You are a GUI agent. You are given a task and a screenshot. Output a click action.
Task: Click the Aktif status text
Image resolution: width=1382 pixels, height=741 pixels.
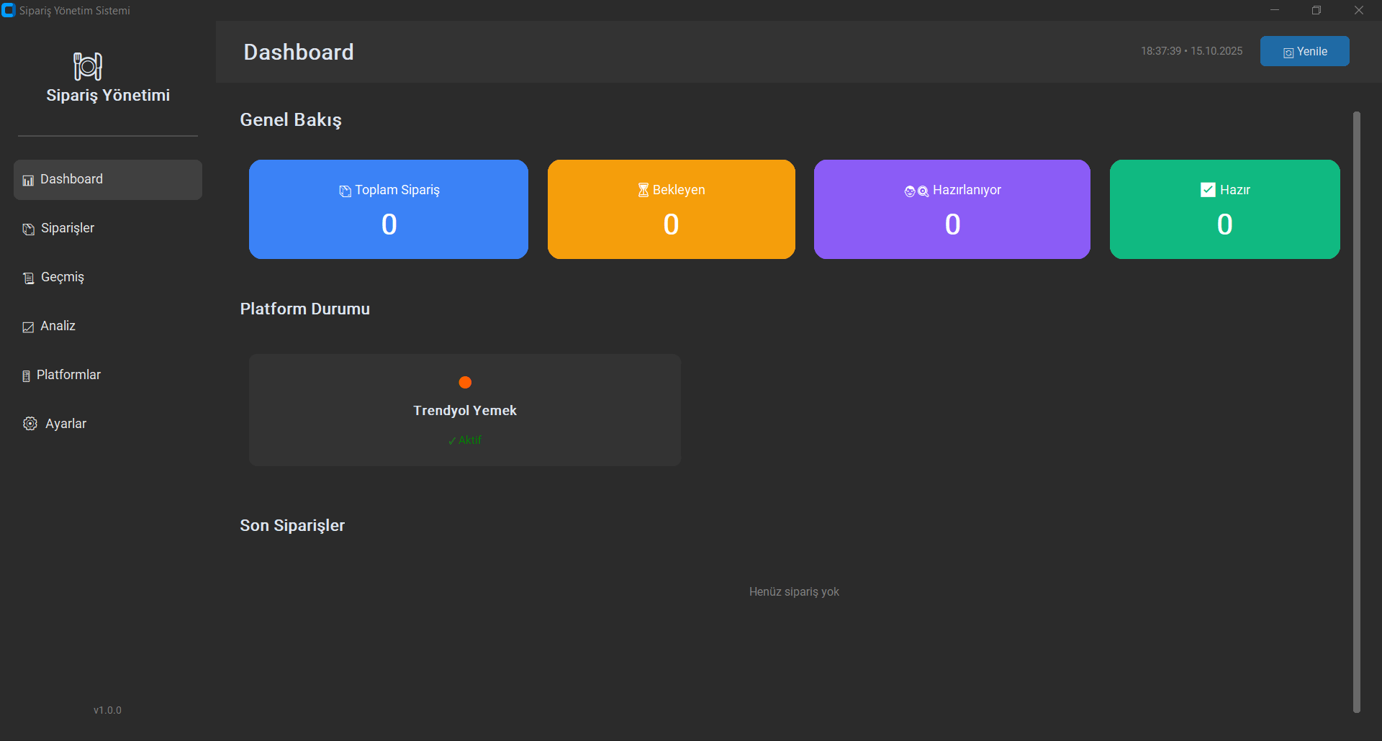tap(465, 440)
